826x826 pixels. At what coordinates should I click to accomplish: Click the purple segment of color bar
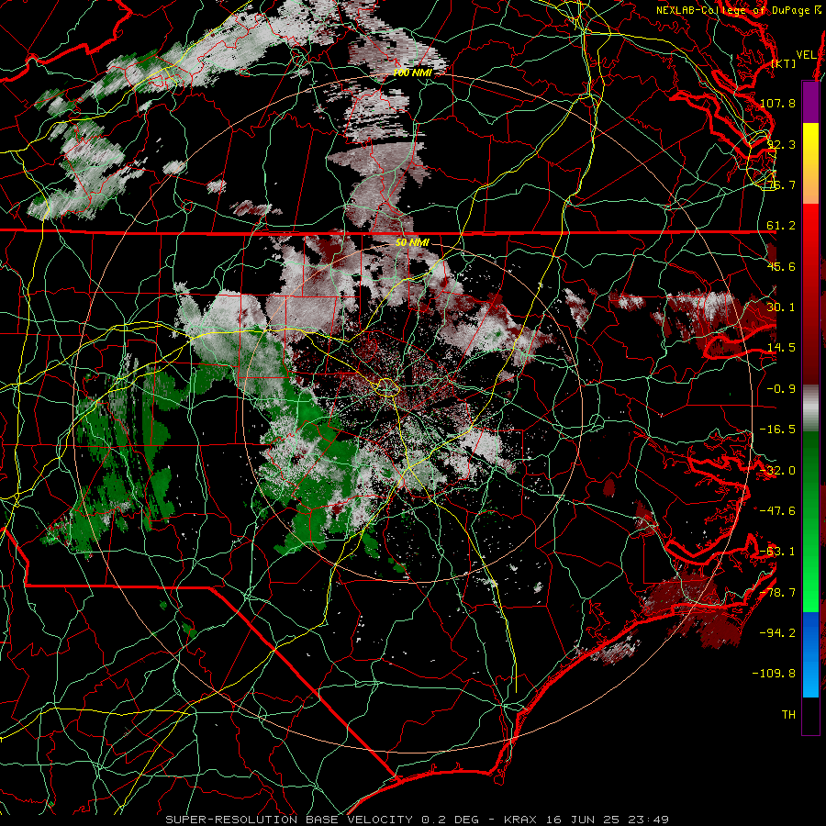coord(810,102)
